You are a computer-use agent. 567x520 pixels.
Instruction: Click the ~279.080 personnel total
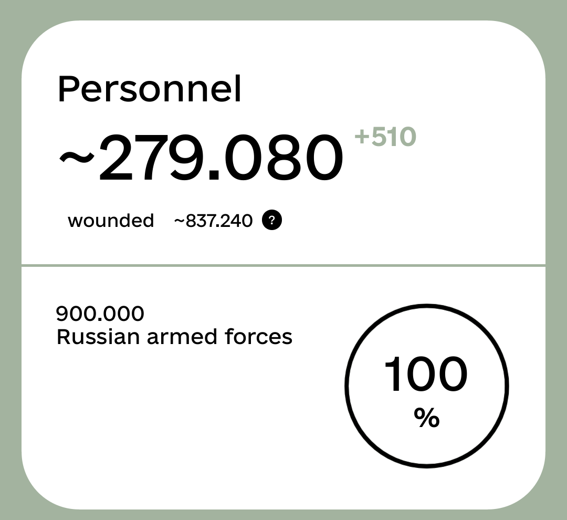pyautogui.click(x=201, y=158)
